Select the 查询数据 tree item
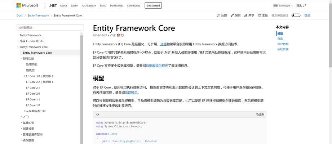 coord(28,140)
